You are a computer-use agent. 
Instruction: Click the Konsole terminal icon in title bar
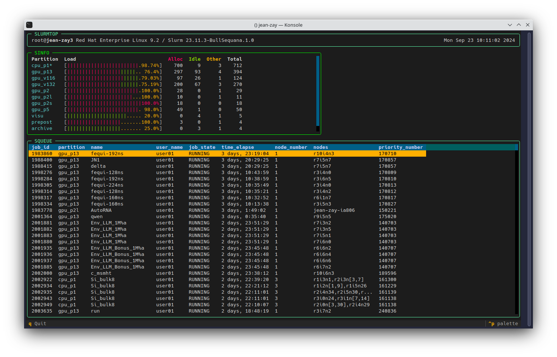[x=29, y=25]
